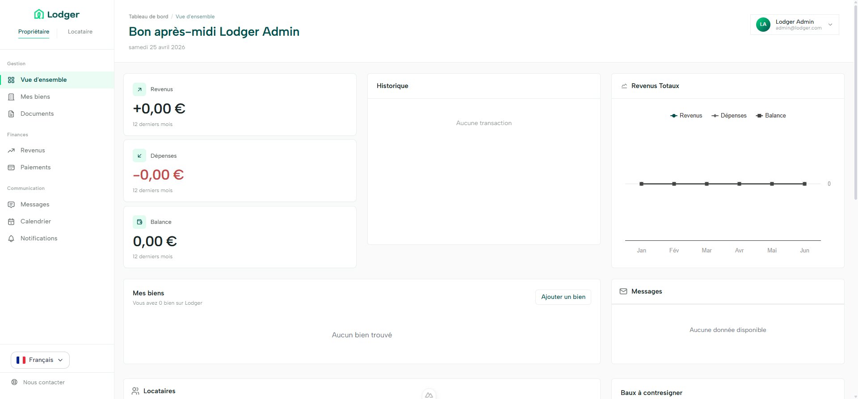Select the Calendrier calendar icon

tap(11, 222)
